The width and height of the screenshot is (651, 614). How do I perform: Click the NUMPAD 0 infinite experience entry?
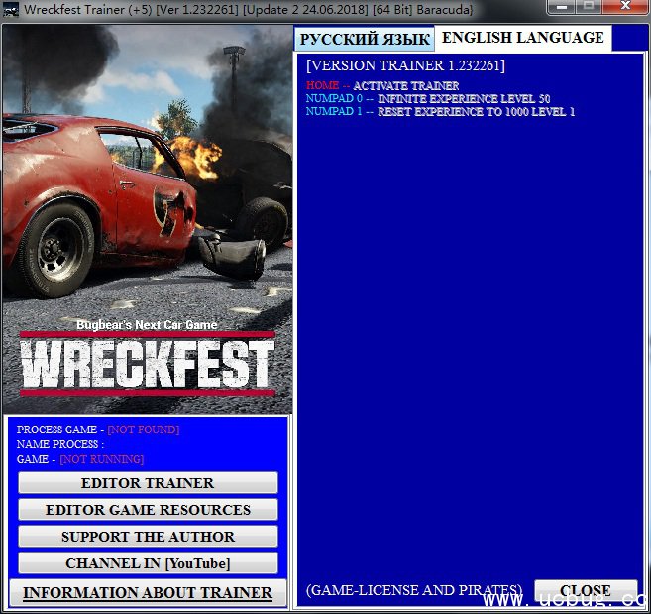click(x=428, y=99)
